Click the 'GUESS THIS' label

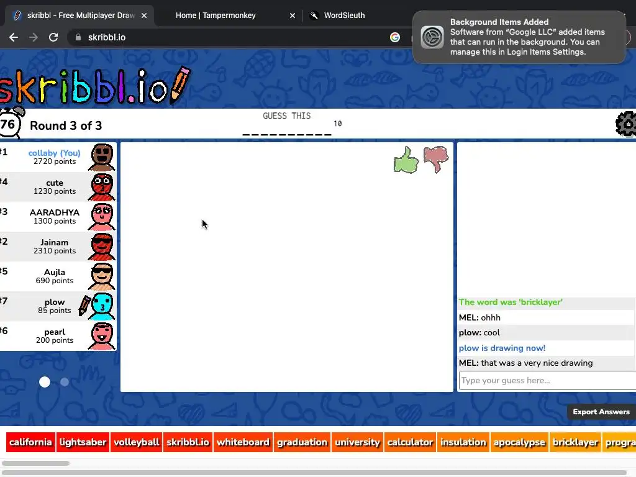287,116
